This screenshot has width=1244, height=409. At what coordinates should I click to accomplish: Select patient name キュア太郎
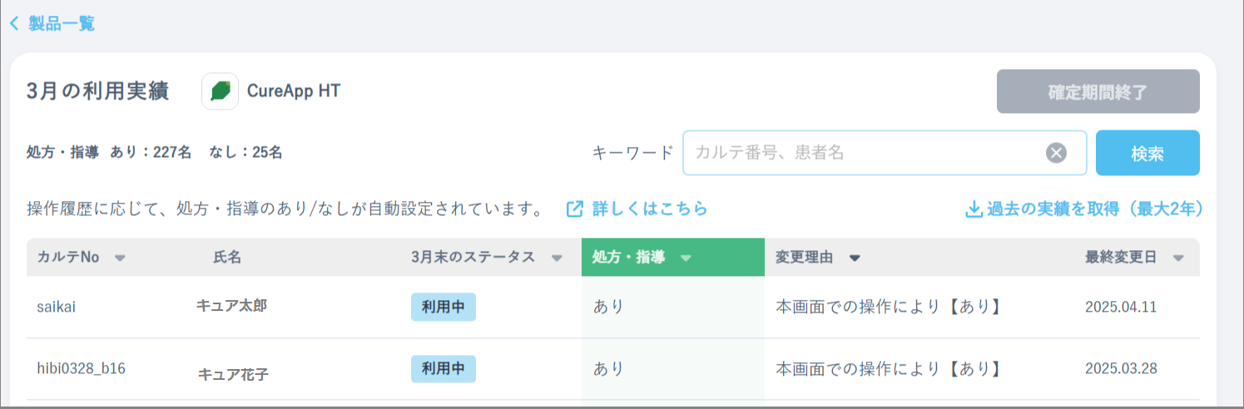click(231, 306)
